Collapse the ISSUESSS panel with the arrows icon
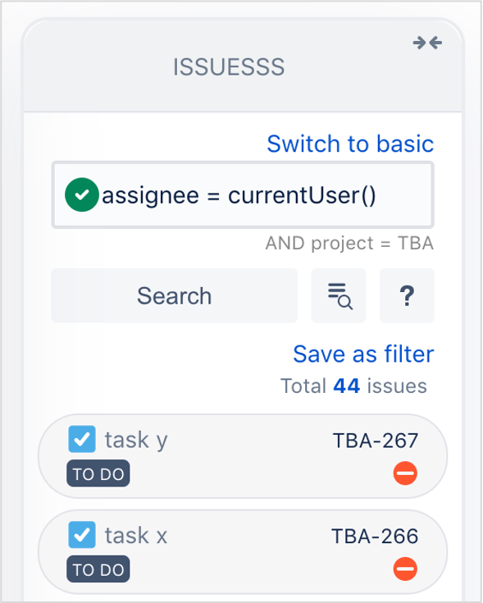The image size is (483, 603). click(x=427, y=43)
